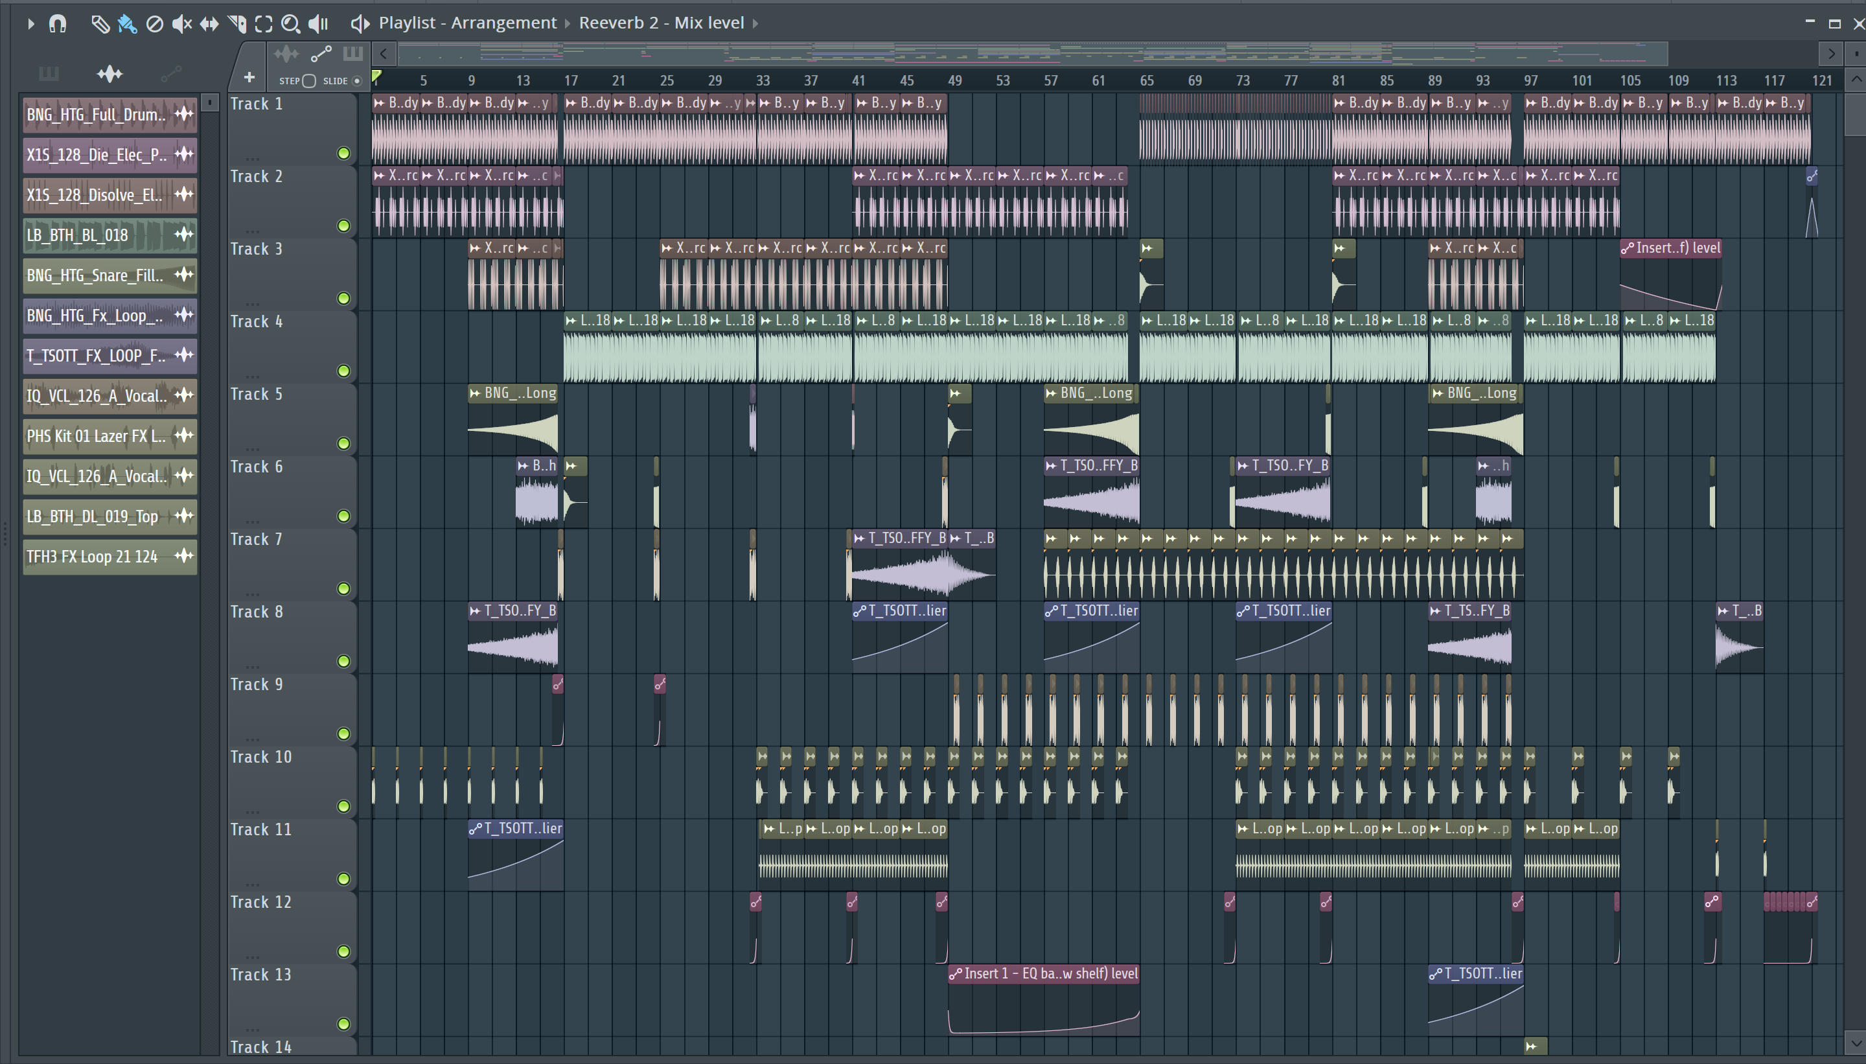
Task: Select LB_BTH_BL_018 clip in picker
Action: tap(109, 235)
